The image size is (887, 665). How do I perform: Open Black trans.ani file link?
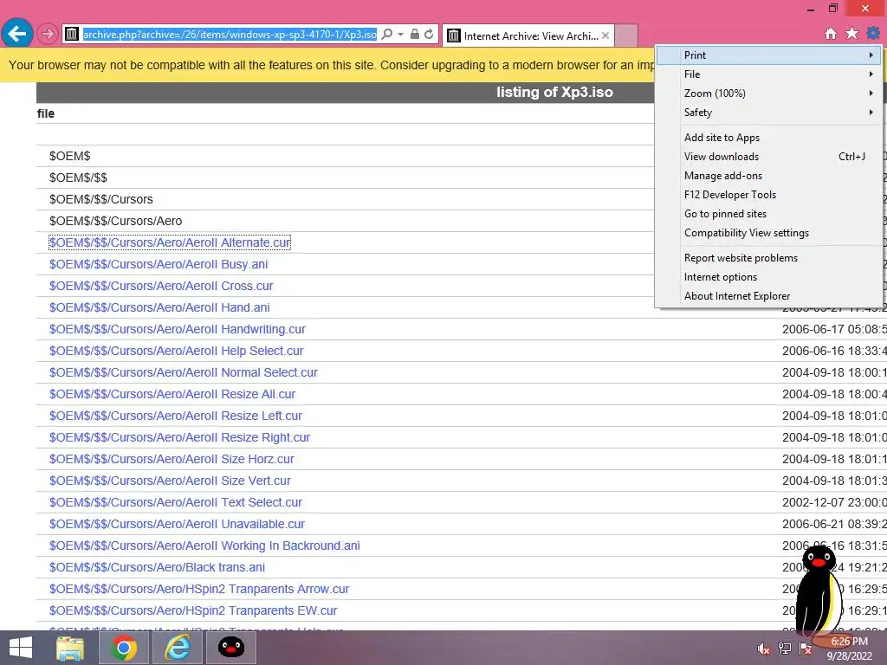click(157, 567)
